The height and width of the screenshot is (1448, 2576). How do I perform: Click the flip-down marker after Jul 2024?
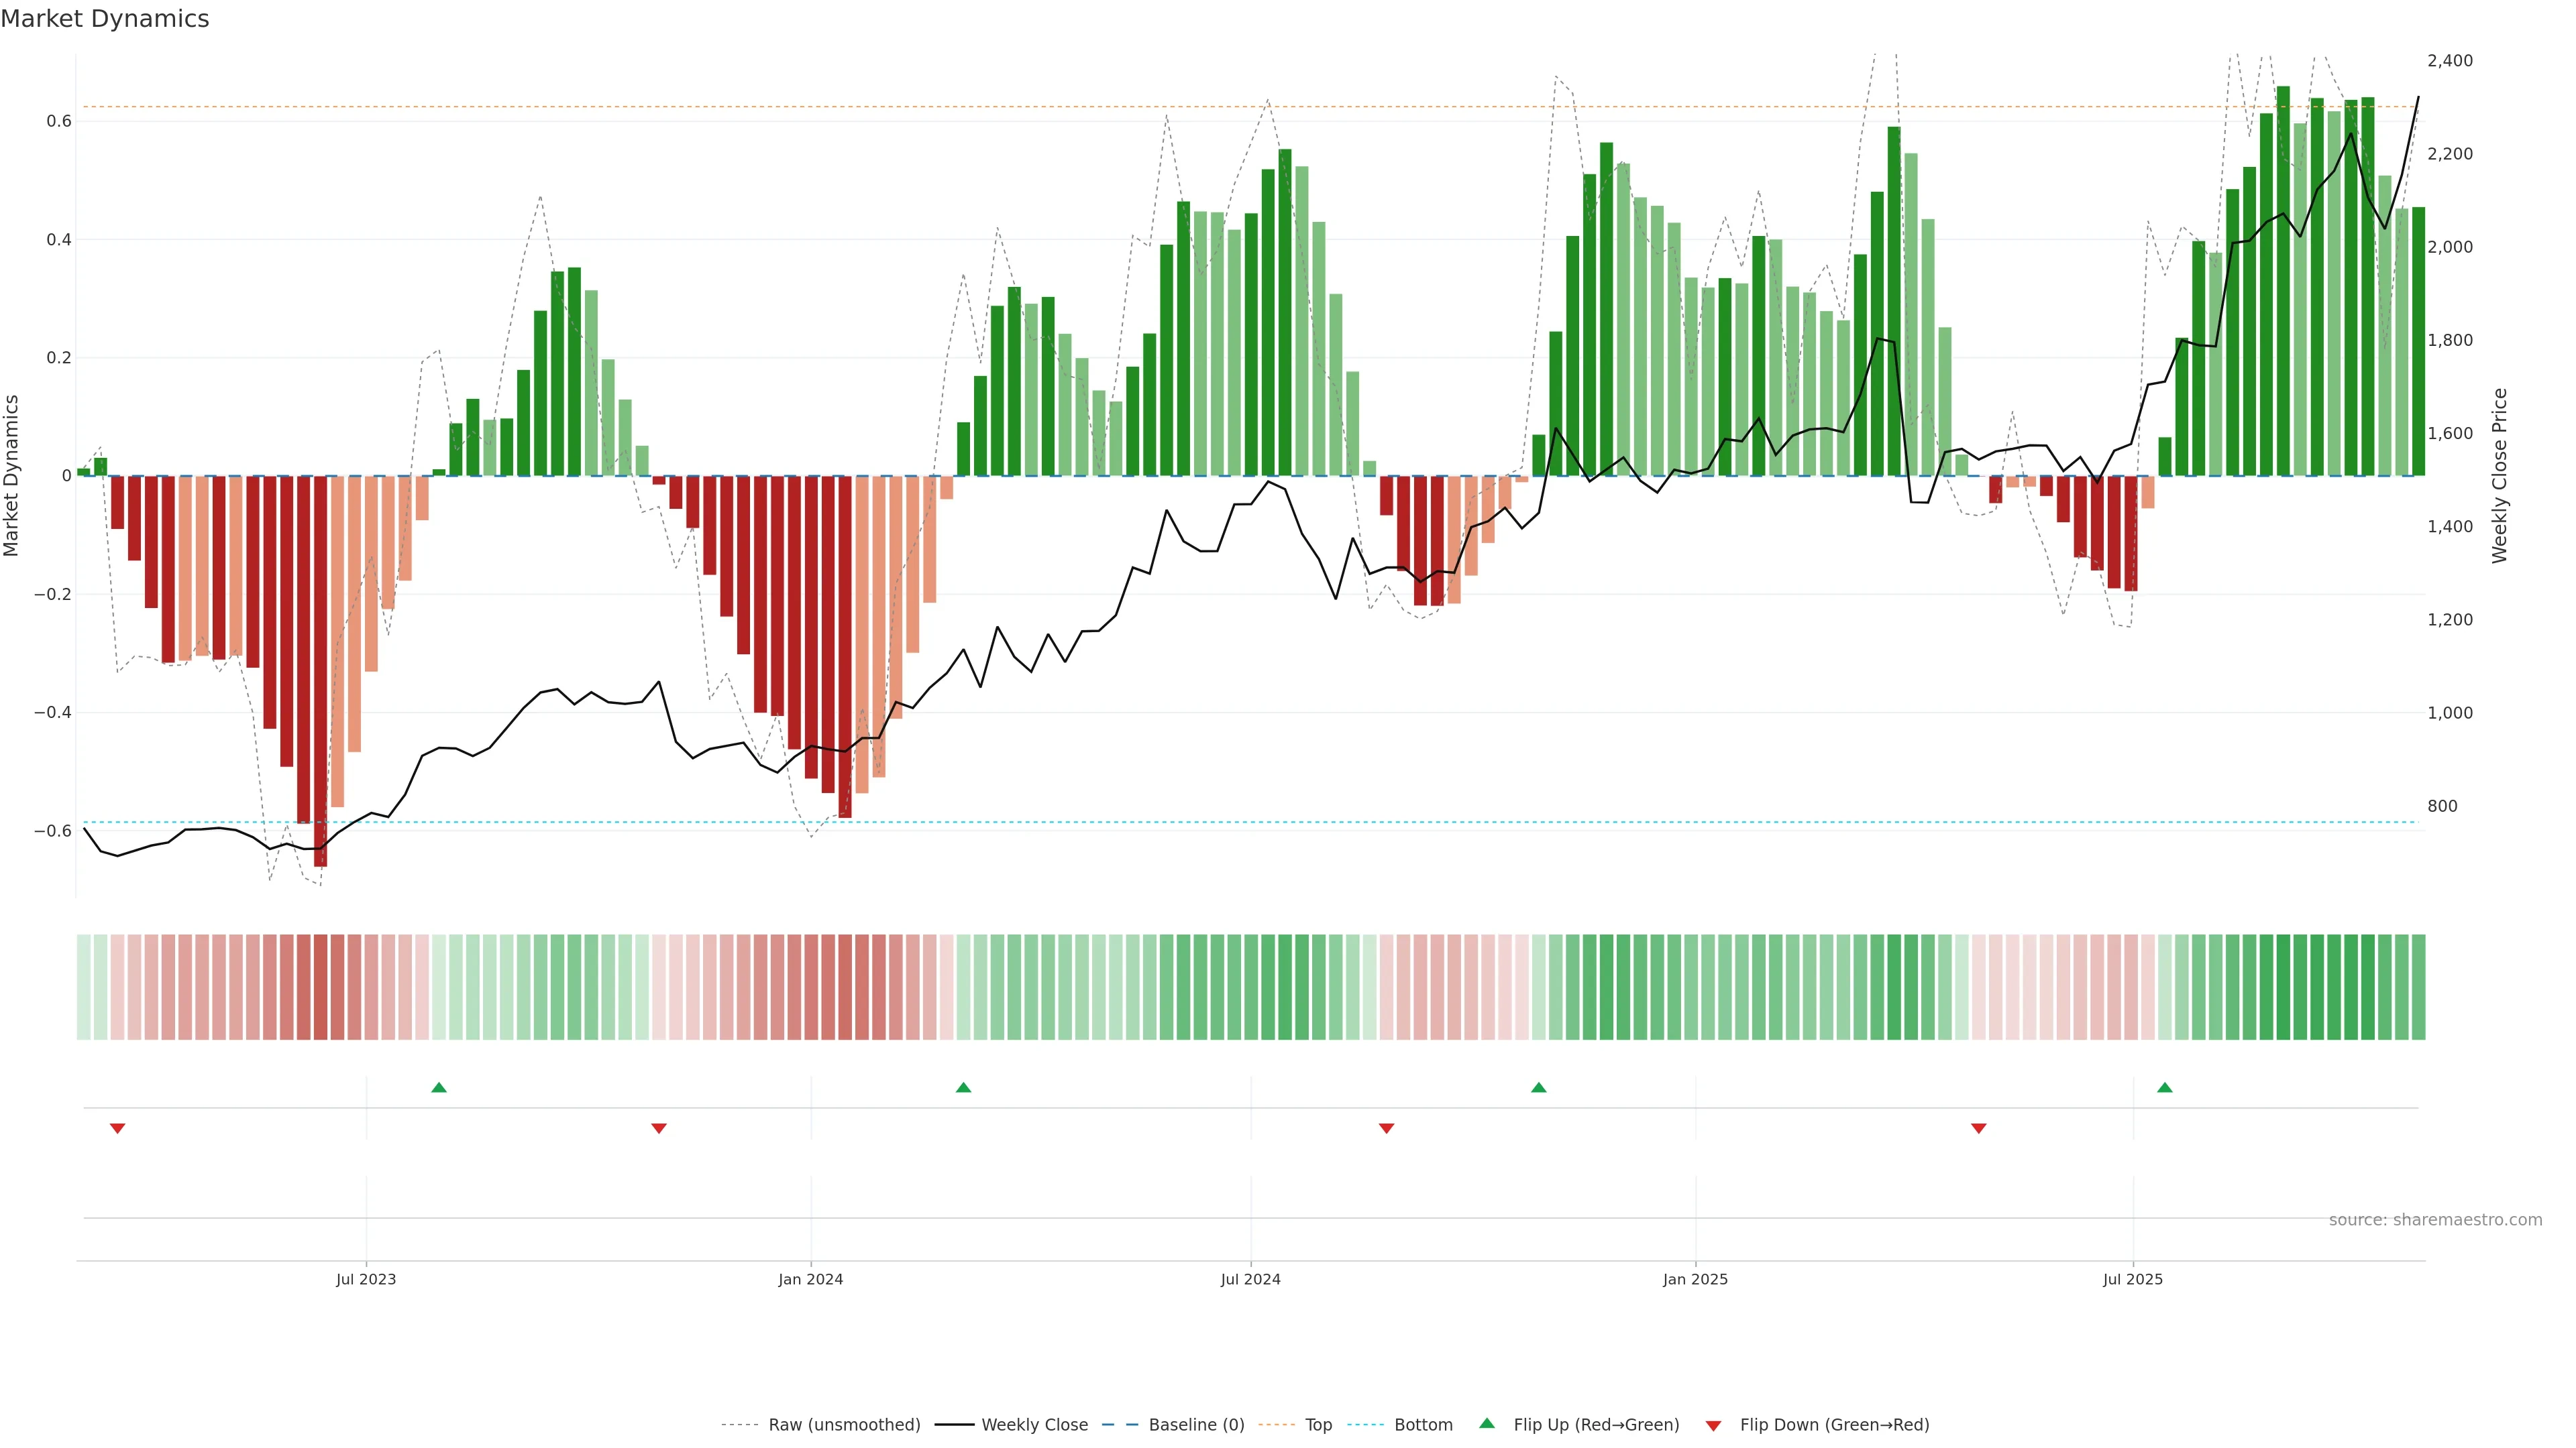click(1386, 1128)
